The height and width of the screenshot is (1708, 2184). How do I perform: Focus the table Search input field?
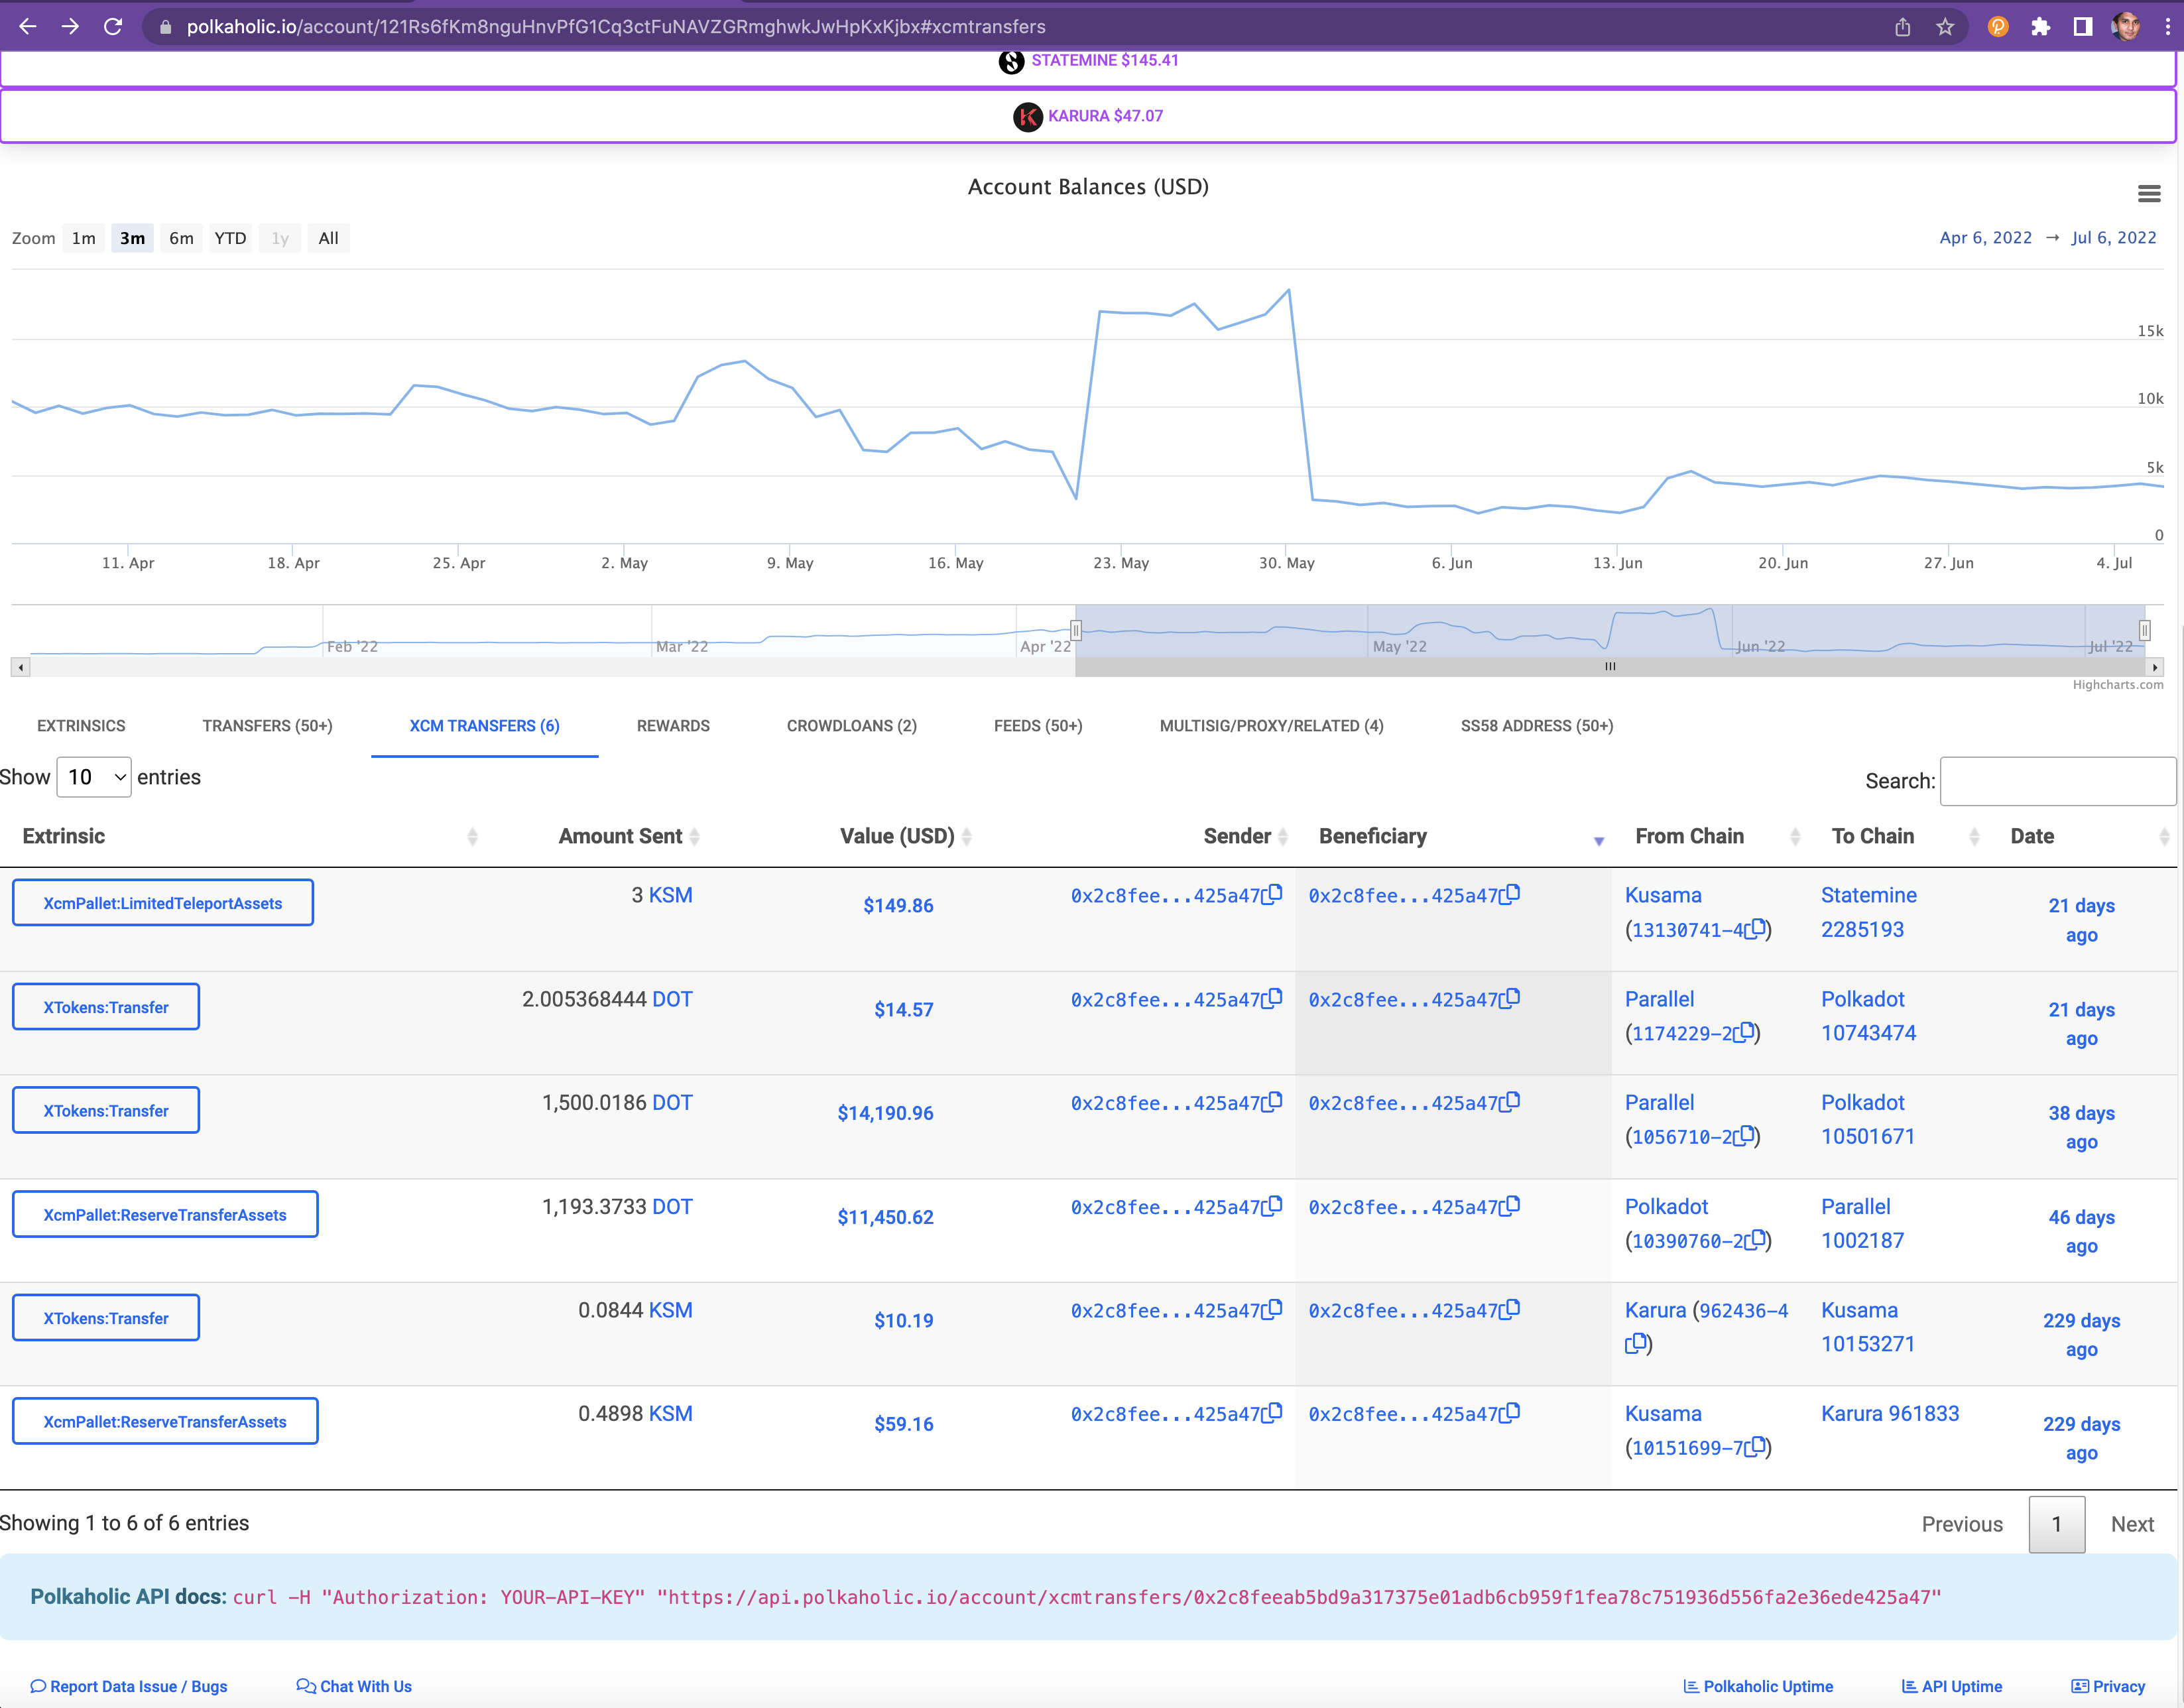pos(2057,781)
